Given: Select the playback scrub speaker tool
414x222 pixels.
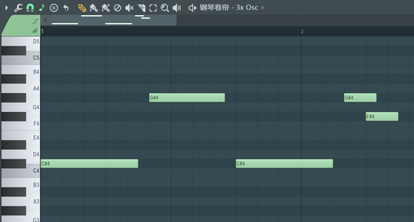Looking at the screenshot, I should coord(177,8).
